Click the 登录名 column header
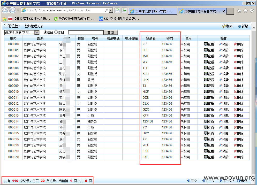 click(x=151, y=38)
